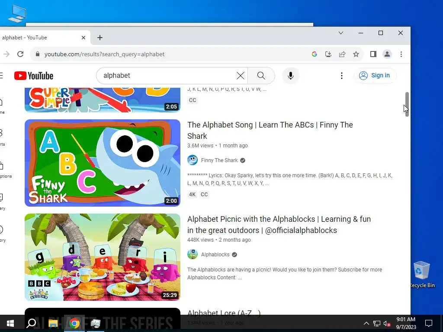
Task: Click muted volume tray icon
Action: click(x=387, y=323)
